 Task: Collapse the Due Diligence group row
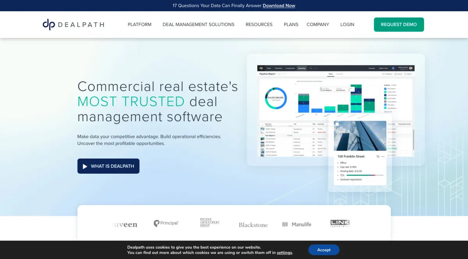pyautogui.click(x=263, y=136)
